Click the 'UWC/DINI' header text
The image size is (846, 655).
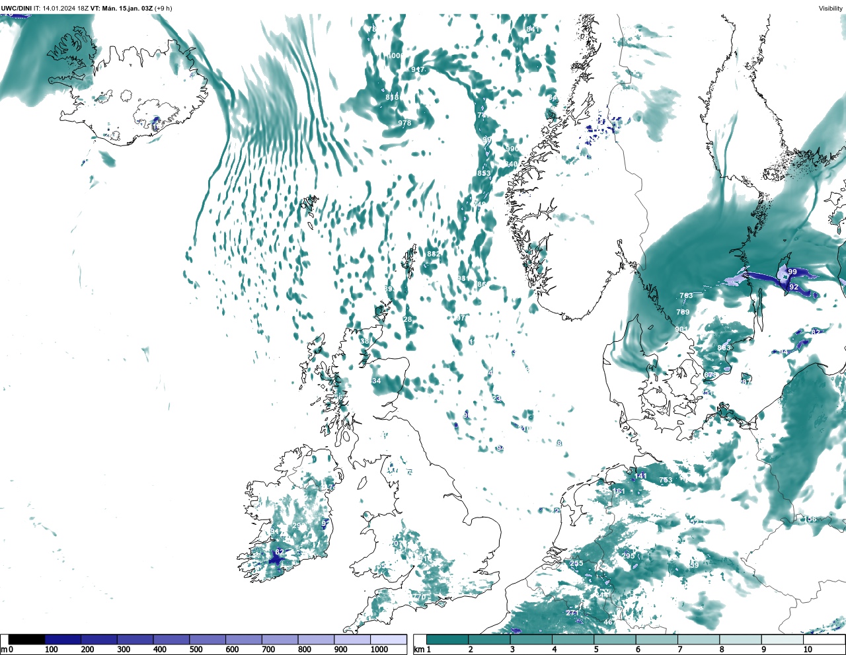click(x=17, y=8)
